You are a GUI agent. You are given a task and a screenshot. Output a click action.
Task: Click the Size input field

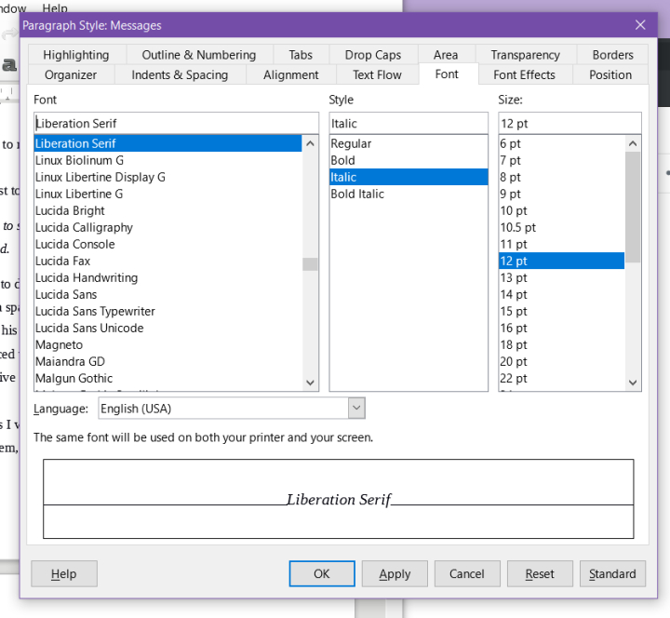point(569,124)
